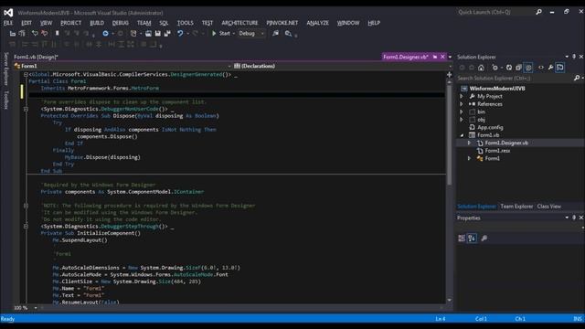The height and width of the screenshot is (329, 585).
Task: Open the Solution Explorer window options arrow
Action: click(567, 57)
